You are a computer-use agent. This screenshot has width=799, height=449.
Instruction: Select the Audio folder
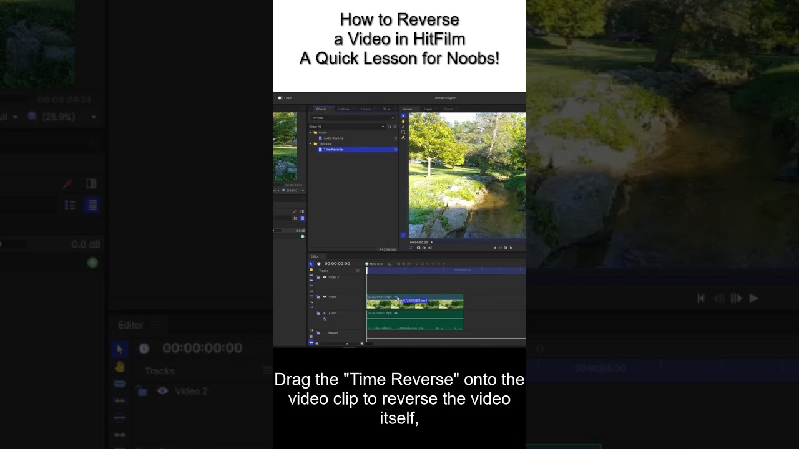pos(320,132)
